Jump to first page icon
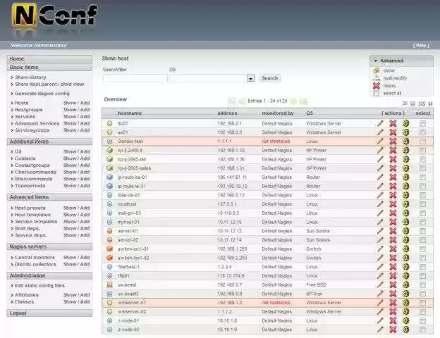Screen dimensions: 440x338 [x=231, y=101]
